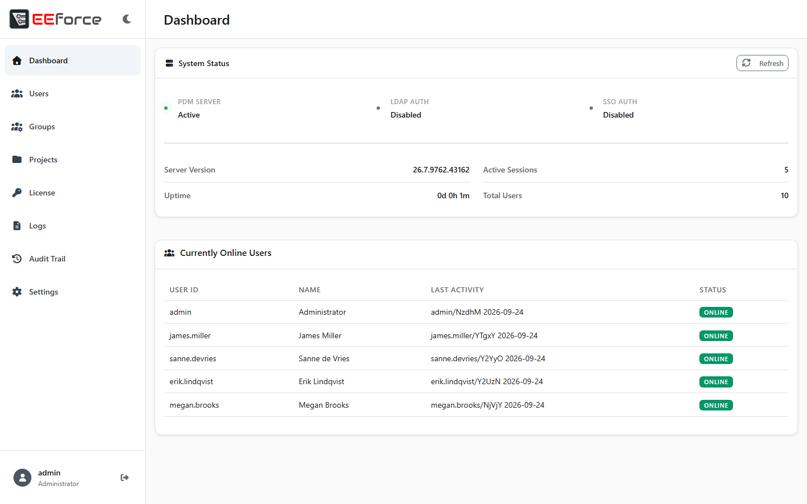View the Logs page
The width and height of the screenshot is (807, 504).
coord(72,226)
